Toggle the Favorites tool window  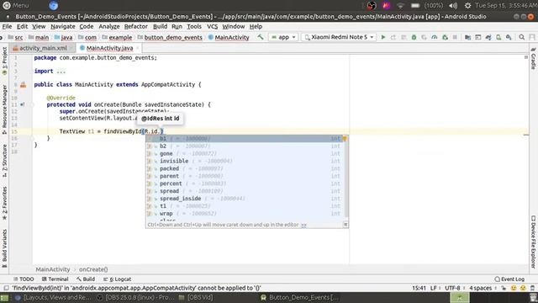[4, 203]
